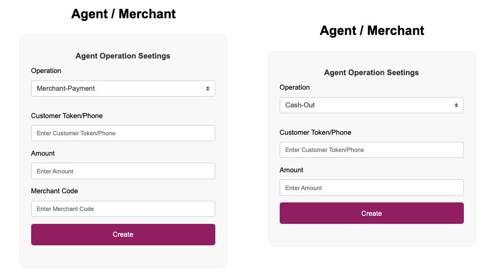
Task: Open the Merchant-Payment operation dropdown
Action: (123, 89)
